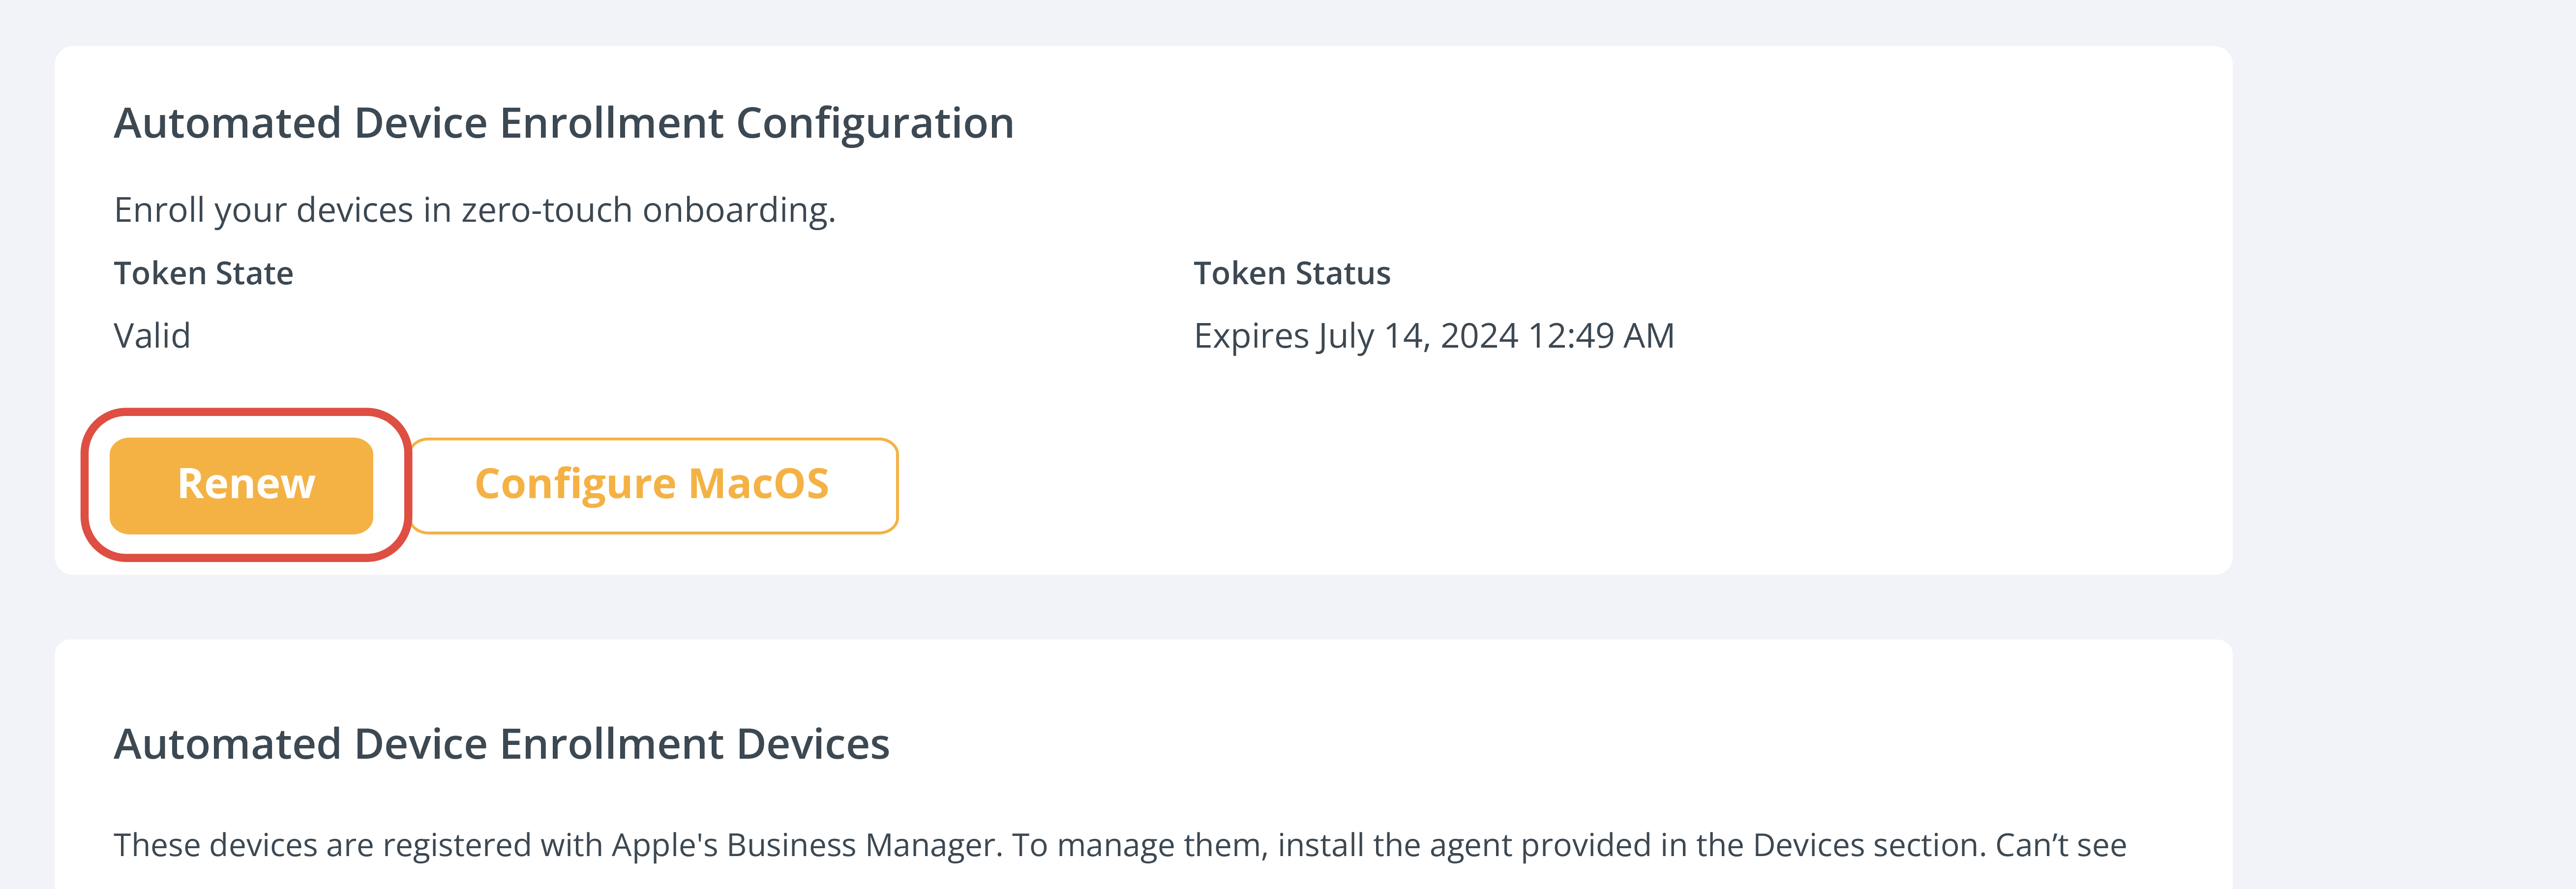Click the Can't see text
2576x889 pixels.
[2060, 846]
